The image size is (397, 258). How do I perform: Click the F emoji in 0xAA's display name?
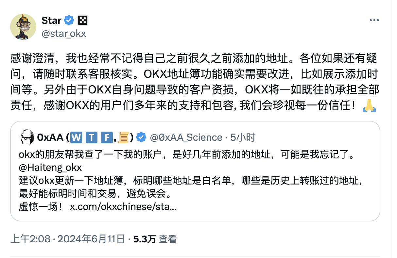[107, 137]
